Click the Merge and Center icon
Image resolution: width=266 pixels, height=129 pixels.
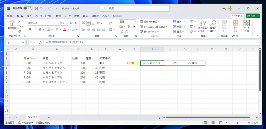[x=110, y=29]
